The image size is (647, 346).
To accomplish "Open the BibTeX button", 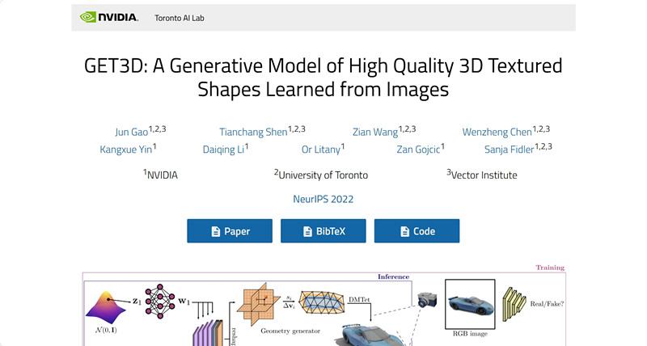I will click(323, 231).
